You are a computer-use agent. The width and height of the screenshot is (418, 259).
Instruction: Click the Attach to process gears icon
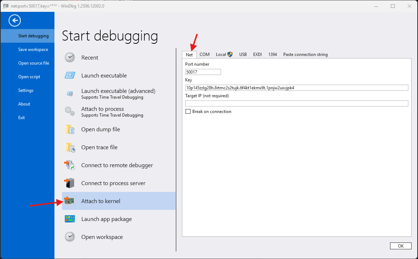tap(70, 111)
